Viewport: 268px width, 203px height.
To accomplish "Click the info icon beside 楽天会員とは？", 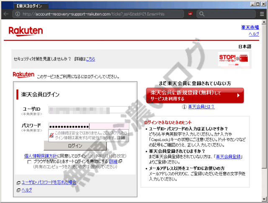I will tap(184, 107).
